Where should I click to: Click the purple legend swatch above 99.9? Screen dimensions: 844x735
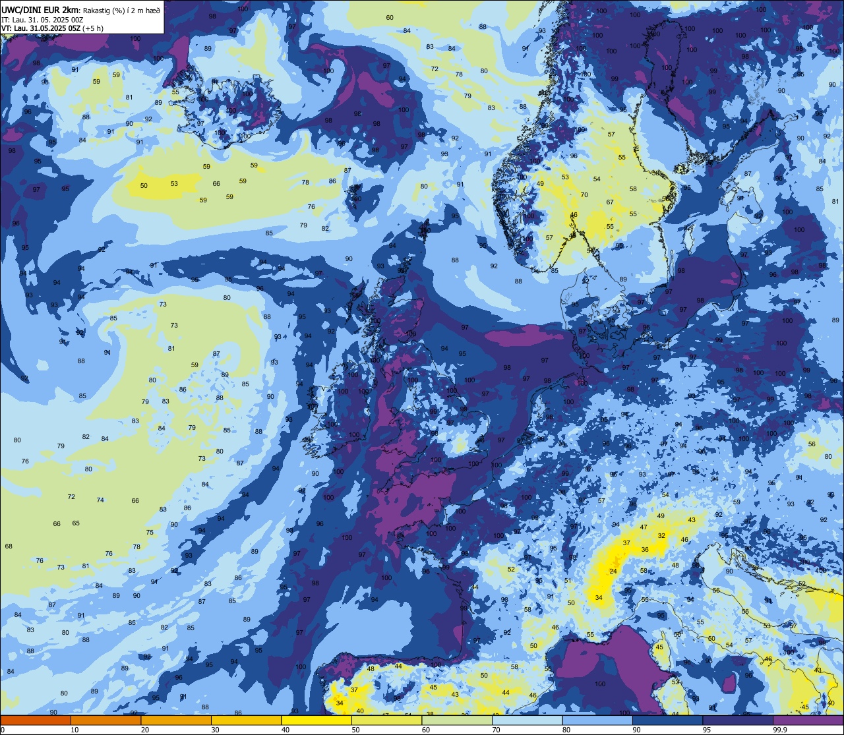coord(808,720)
